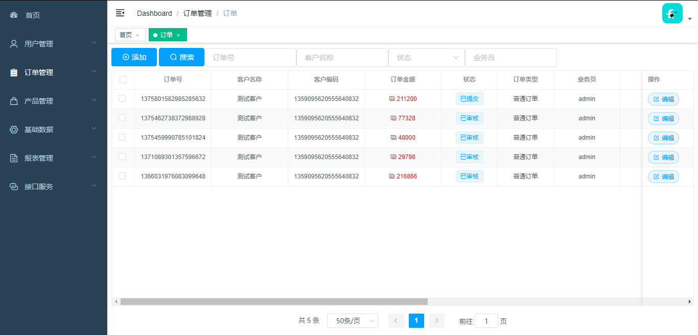Screen dimensions: 698x335
Task: Go to the next page
Action: [437, 321]
